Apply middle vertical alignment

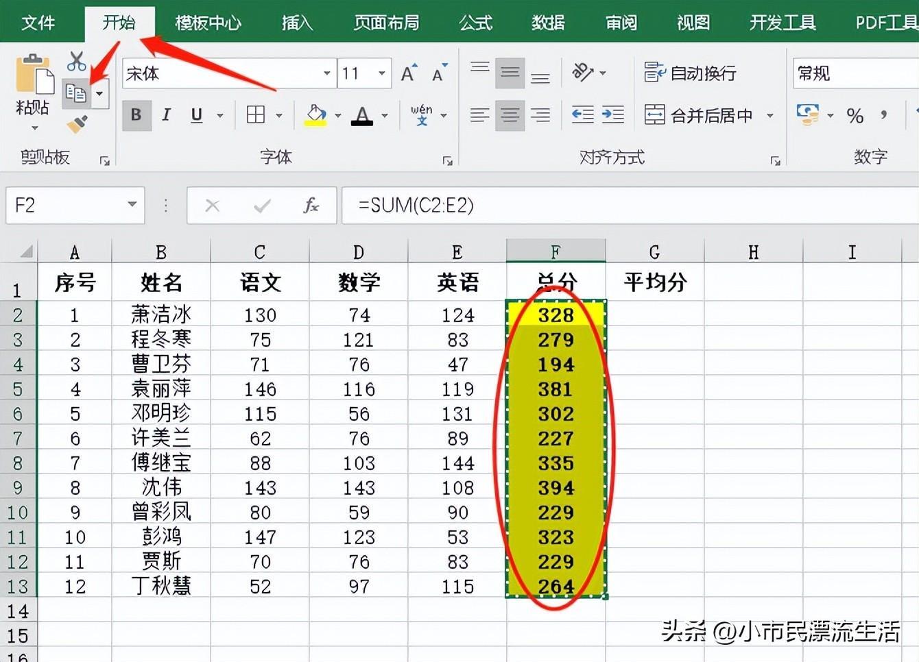pos(510,73)
